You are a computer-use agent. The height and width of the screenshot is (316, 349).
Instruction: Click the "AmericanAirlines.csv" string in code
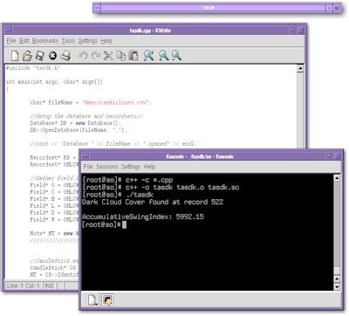coord(116,102)
